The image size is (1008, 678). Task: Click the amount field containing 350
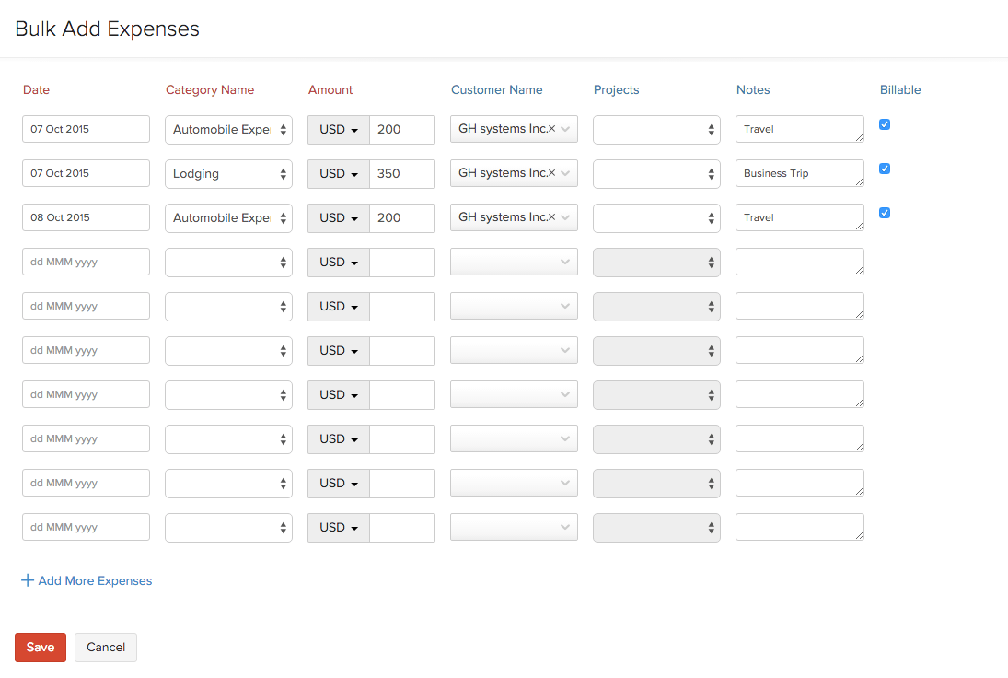[402, 173]
